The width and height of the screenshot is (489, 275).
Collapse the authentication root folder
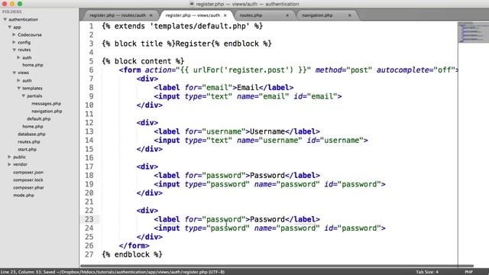click(5, 19)
